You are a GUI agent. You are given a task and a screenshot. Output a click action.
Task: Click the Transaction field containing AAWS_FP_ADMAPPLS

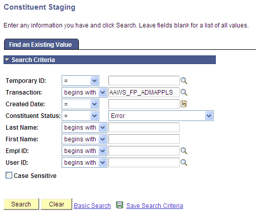pyautogui.click(x=144, y=93)
